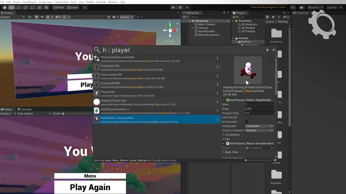Image resolution: width=346 pixels, height=194 pixels.
Task: Disable the Rigidbody component checkbox
Action: tap(224, 100)
